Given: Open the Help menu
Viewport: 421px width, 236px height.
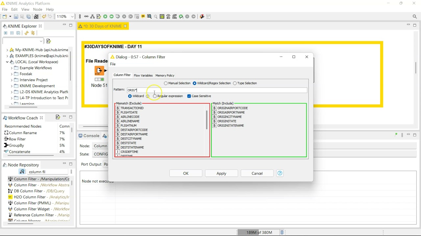Looking at the screenshot, I should [x=50, y=10].
